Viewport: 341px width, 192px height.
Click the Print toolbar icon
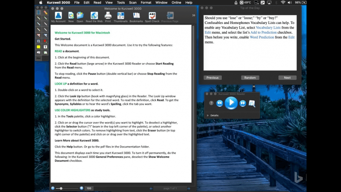(108, 16)
